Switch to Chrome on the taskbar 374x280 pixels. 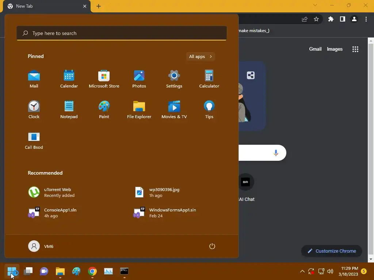pos(92,271)
